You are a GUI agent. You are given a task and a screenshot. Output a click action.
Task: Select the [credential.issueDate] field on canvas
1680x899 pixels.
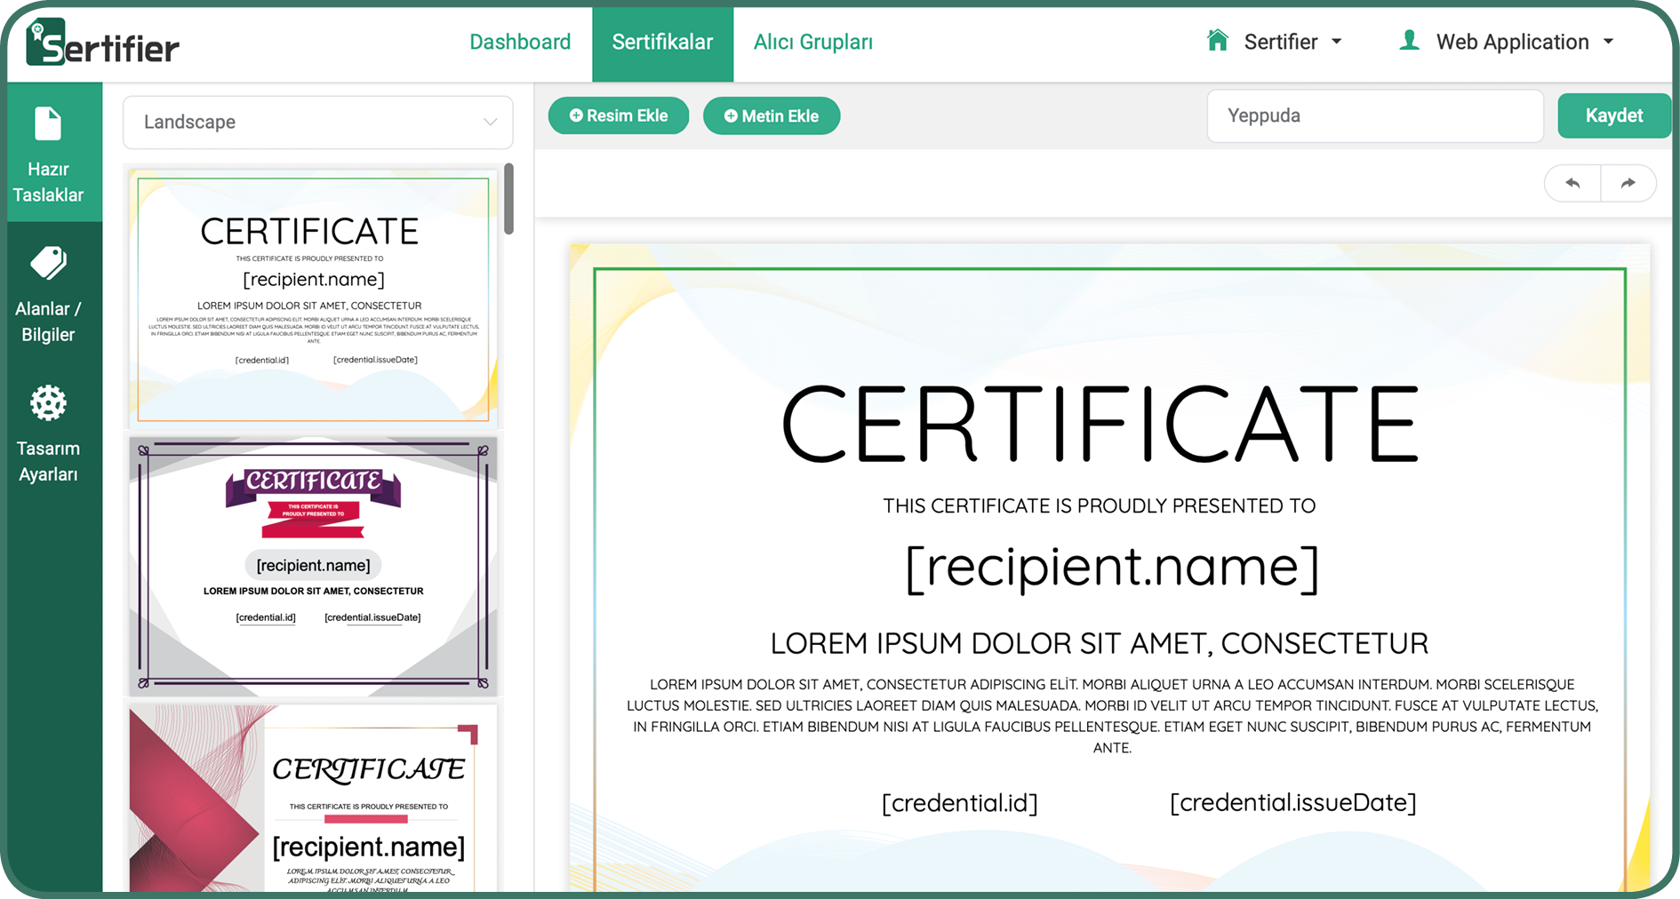pos(1293,803)
